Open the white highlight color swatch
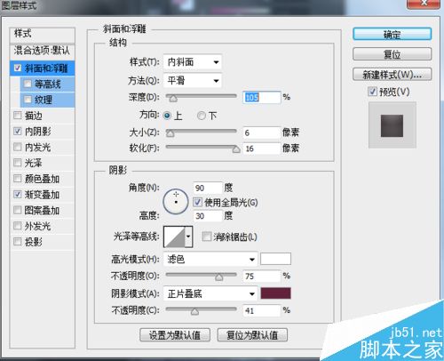Screen dimensions: 444x361 (x=275, y=259)
